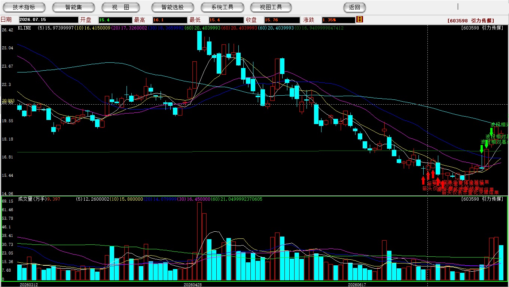Click the 18.18 price axis label

7,139
